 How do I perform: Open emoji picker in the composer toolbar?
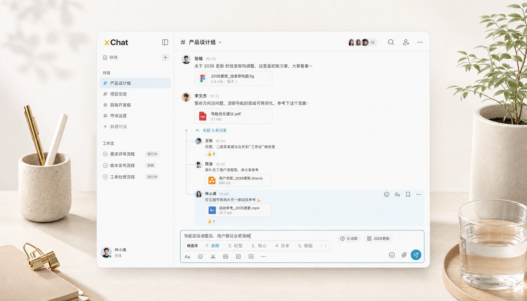click(x=200, y=256)
